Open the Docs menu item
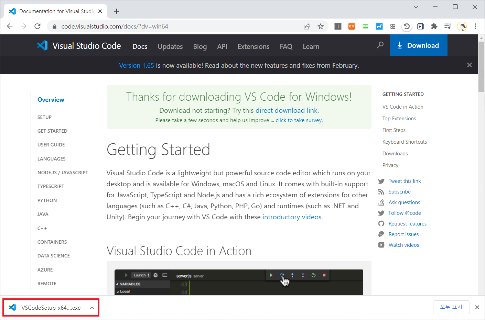The height and width of the screenshot is (320, 485). click(x=140, y=46)
